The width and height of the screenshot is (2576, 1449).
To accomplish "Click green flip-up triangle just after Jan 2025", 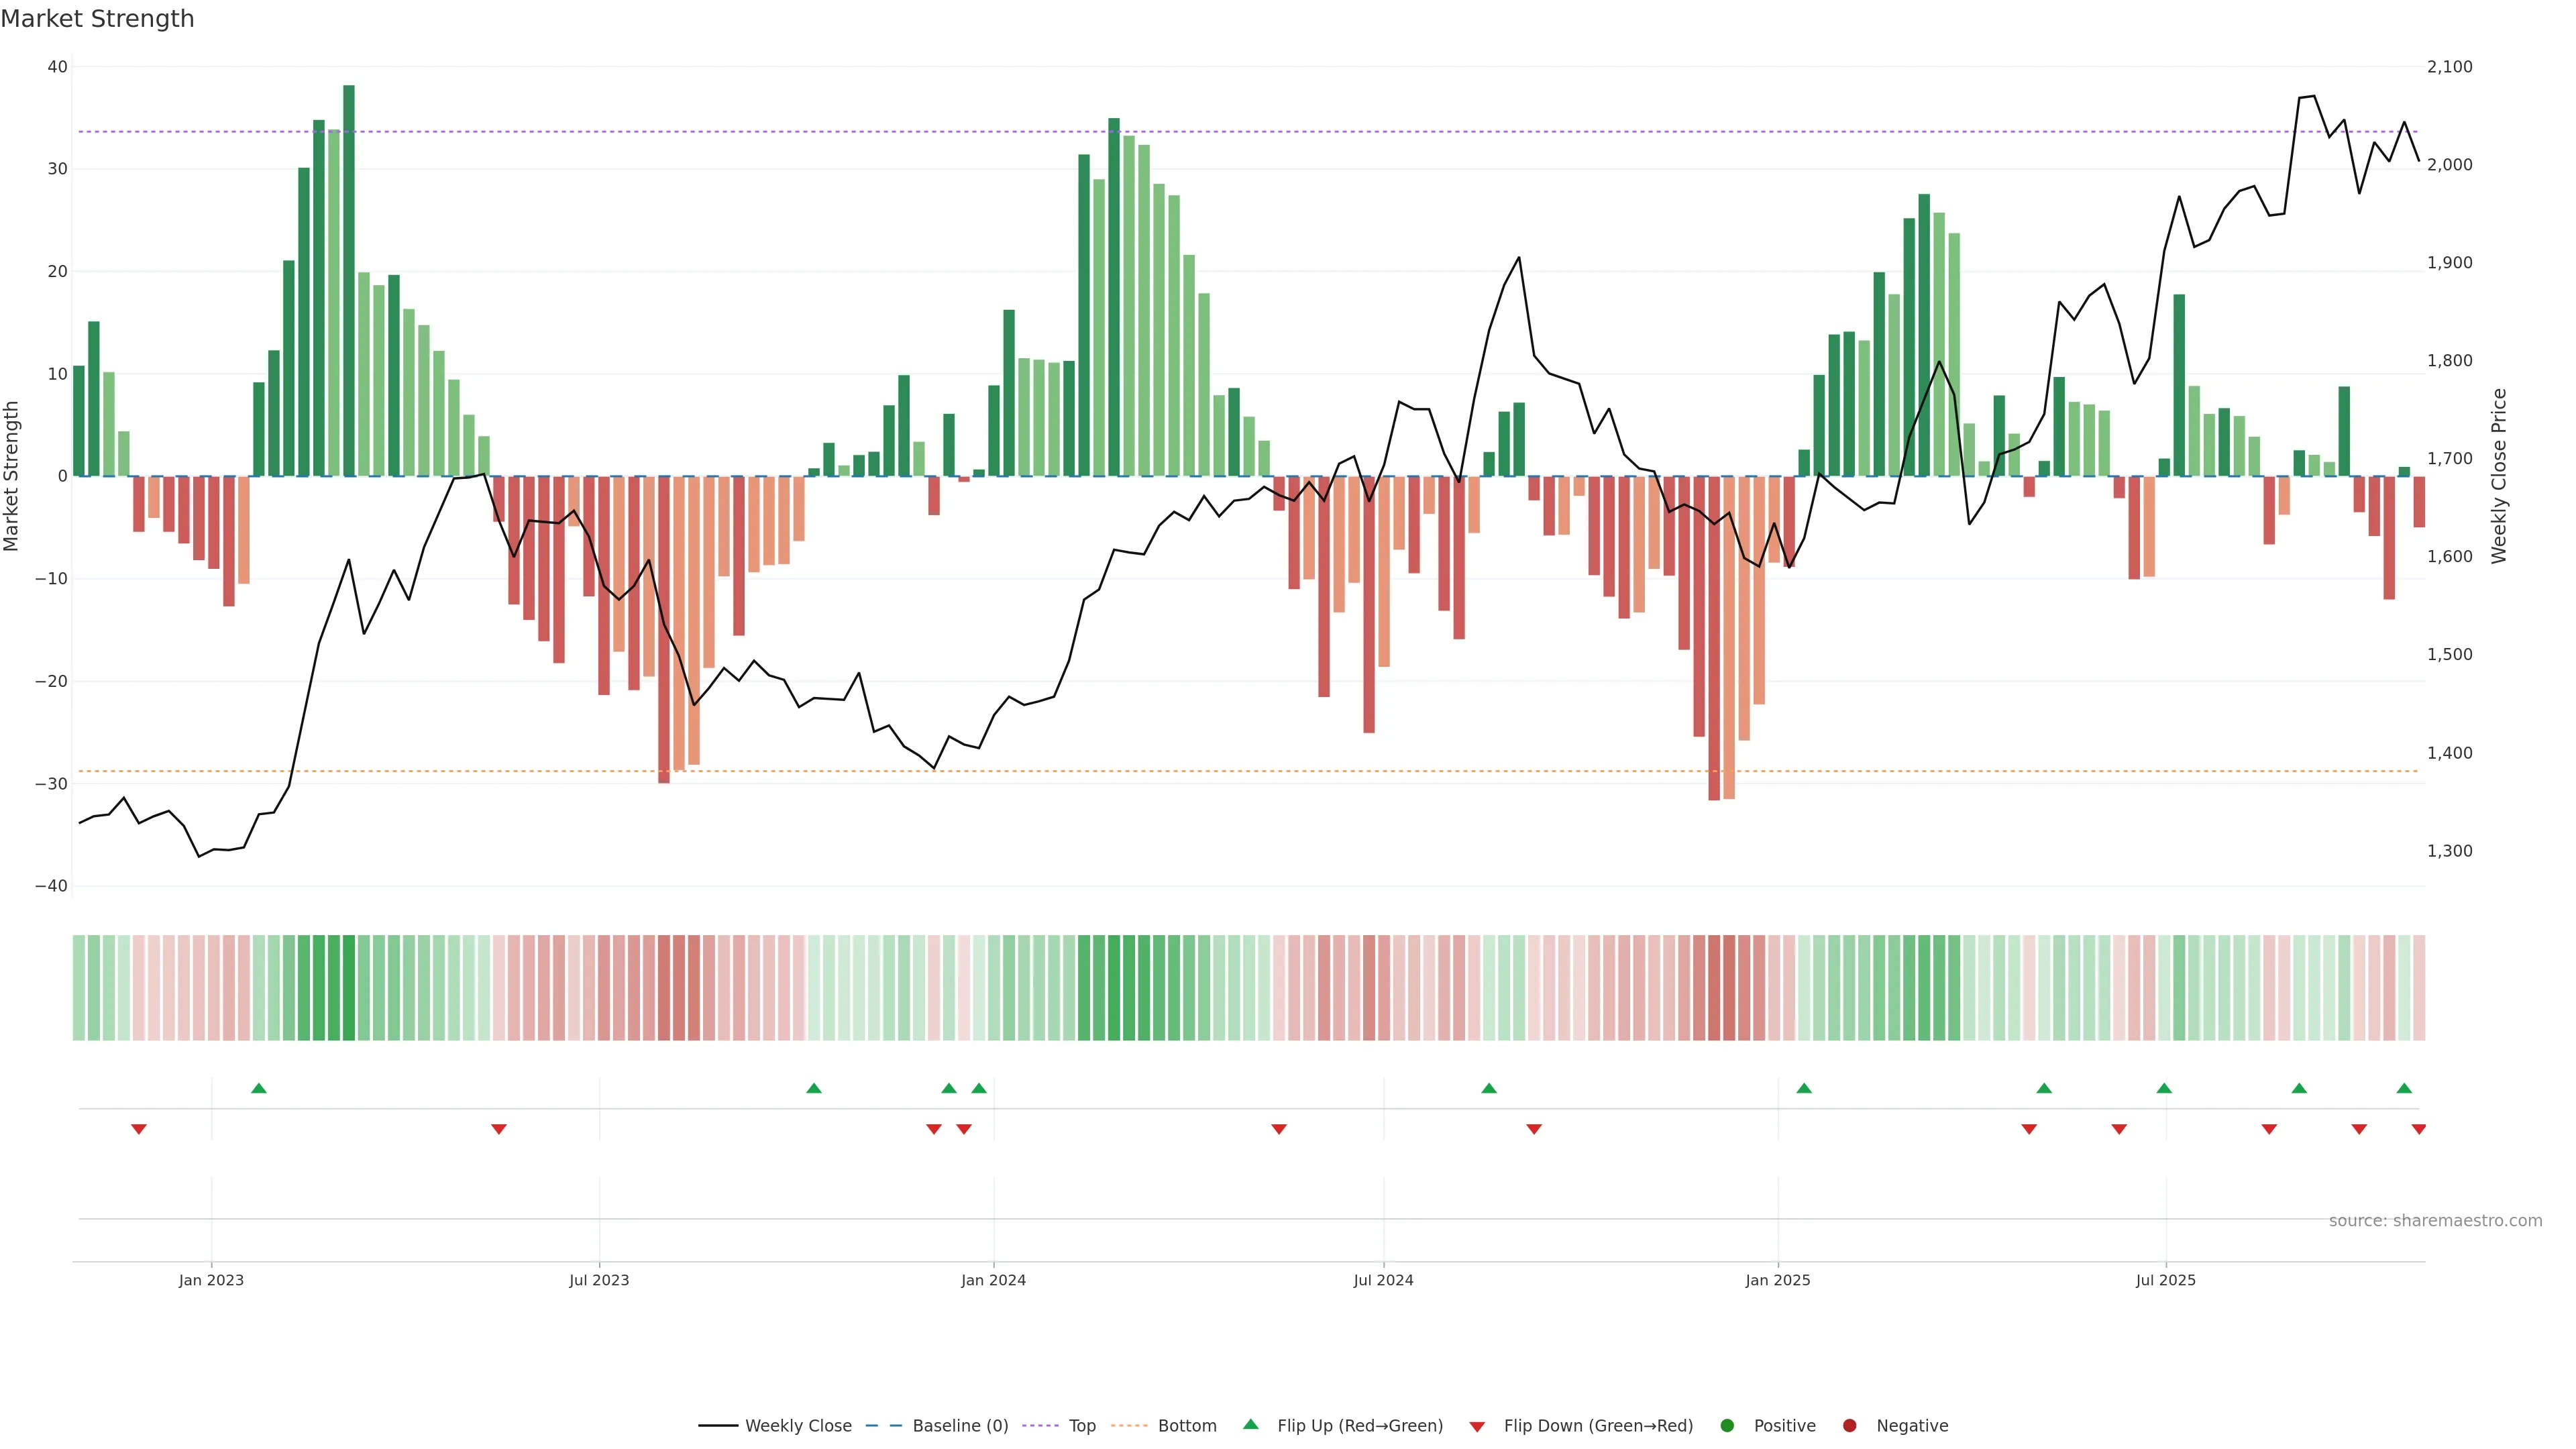I will 1804,1088.
